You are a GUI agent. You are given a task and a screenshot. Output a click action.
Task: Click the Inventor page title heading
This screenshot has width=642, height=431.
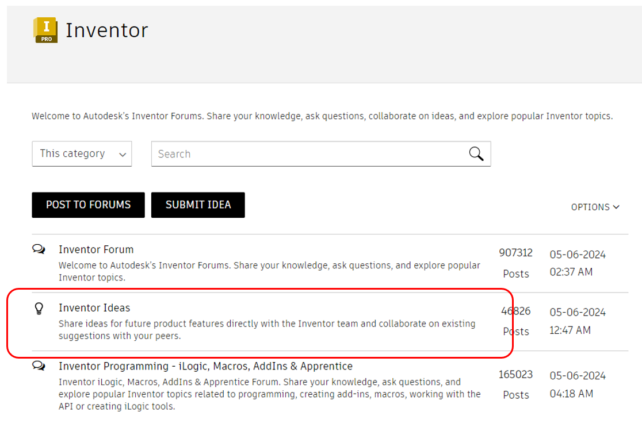click(x=107, y=30)
